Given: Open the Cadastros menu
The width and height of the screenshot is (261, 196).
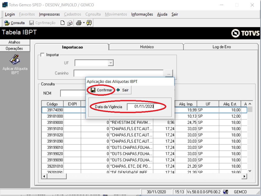Looking at the screenshot, I should [x=73, y=14].
